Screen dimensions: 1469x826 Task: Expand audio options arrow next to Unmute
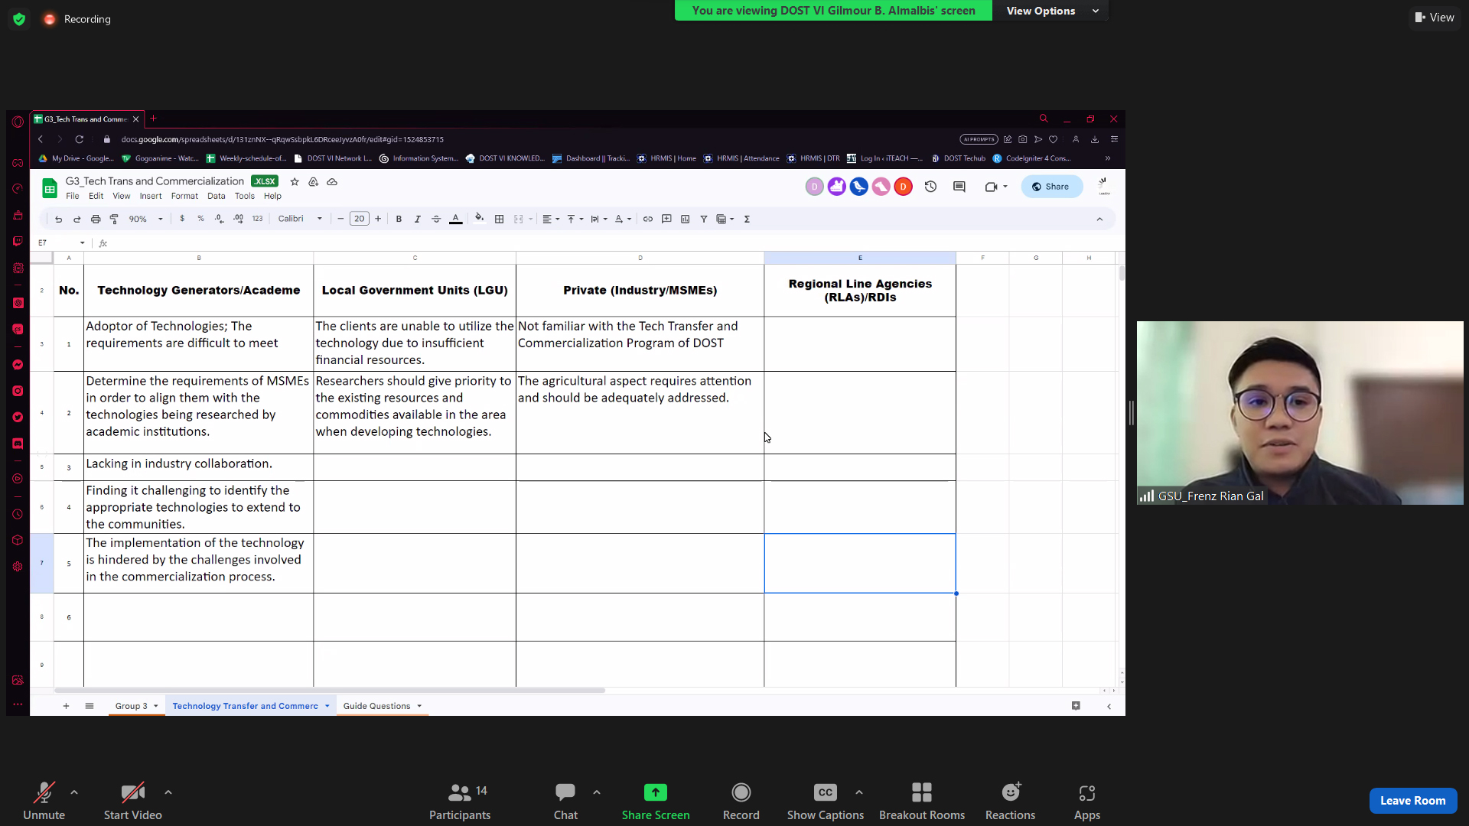pos(74,792)
